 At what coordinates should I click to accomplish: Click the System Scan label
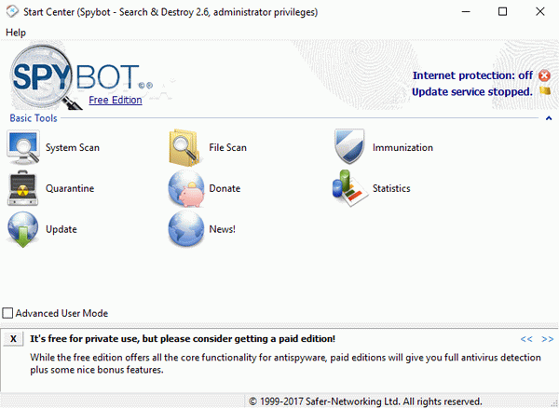coord(73,147)
